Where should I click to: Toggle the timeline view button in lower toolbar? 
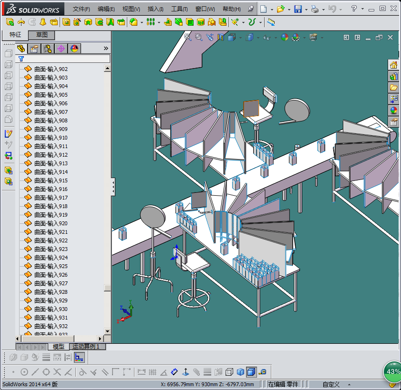point(79,357)
